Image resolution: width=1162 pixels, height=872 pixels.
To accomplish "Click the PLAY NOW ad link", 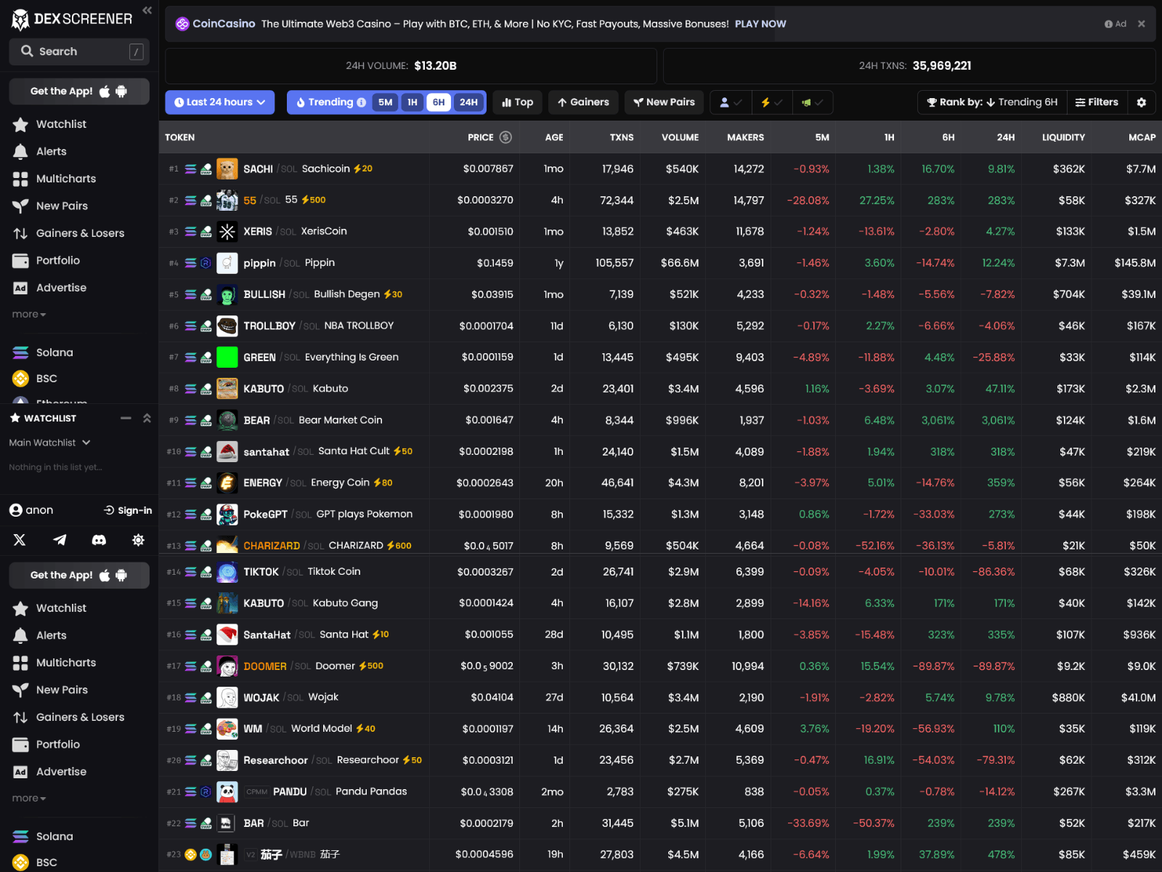I will pyautogui.click(x=760, y=24).
